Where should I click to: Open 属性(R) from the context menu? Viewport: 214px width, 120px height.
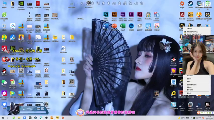(189, 93)
